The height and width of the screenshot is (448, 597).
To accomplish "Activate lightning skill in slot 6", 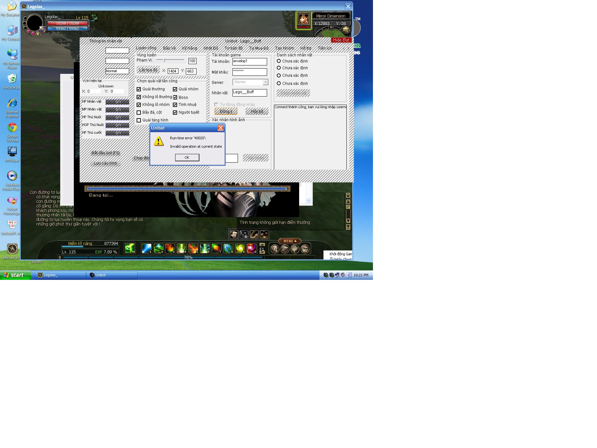I will (205, 248).
